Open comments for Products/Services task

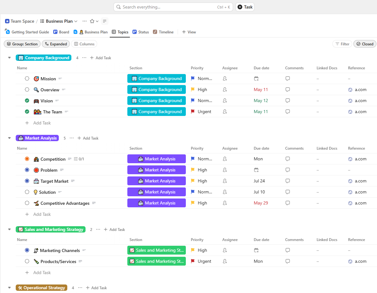click(x=288, y=261)
